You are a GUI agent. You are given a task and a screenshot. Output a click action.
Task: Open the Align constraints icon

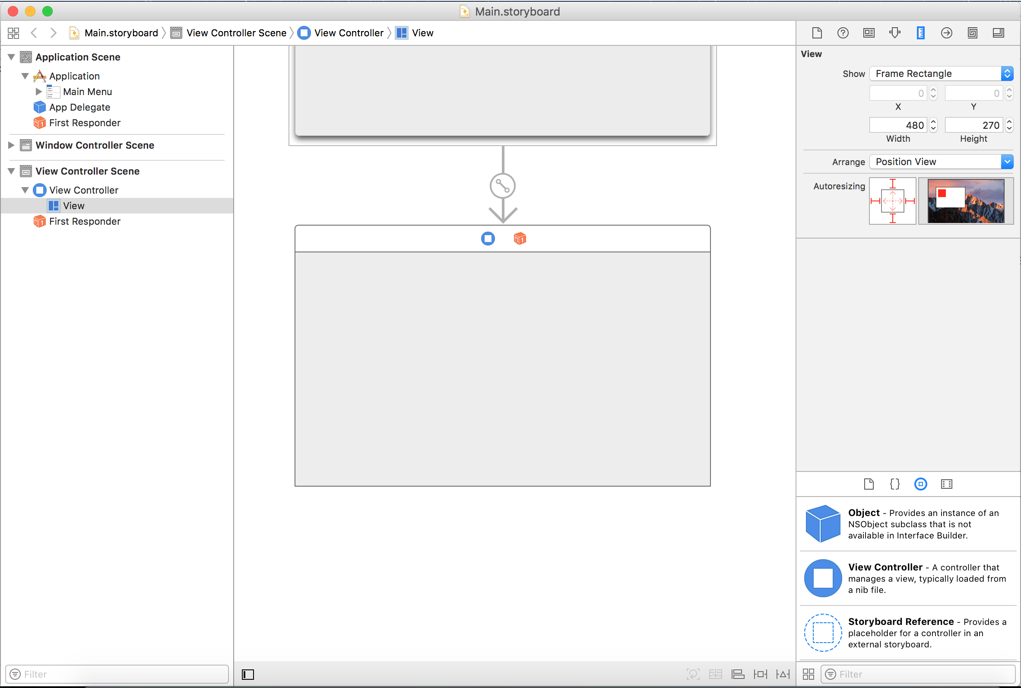[x=738, y=674]
